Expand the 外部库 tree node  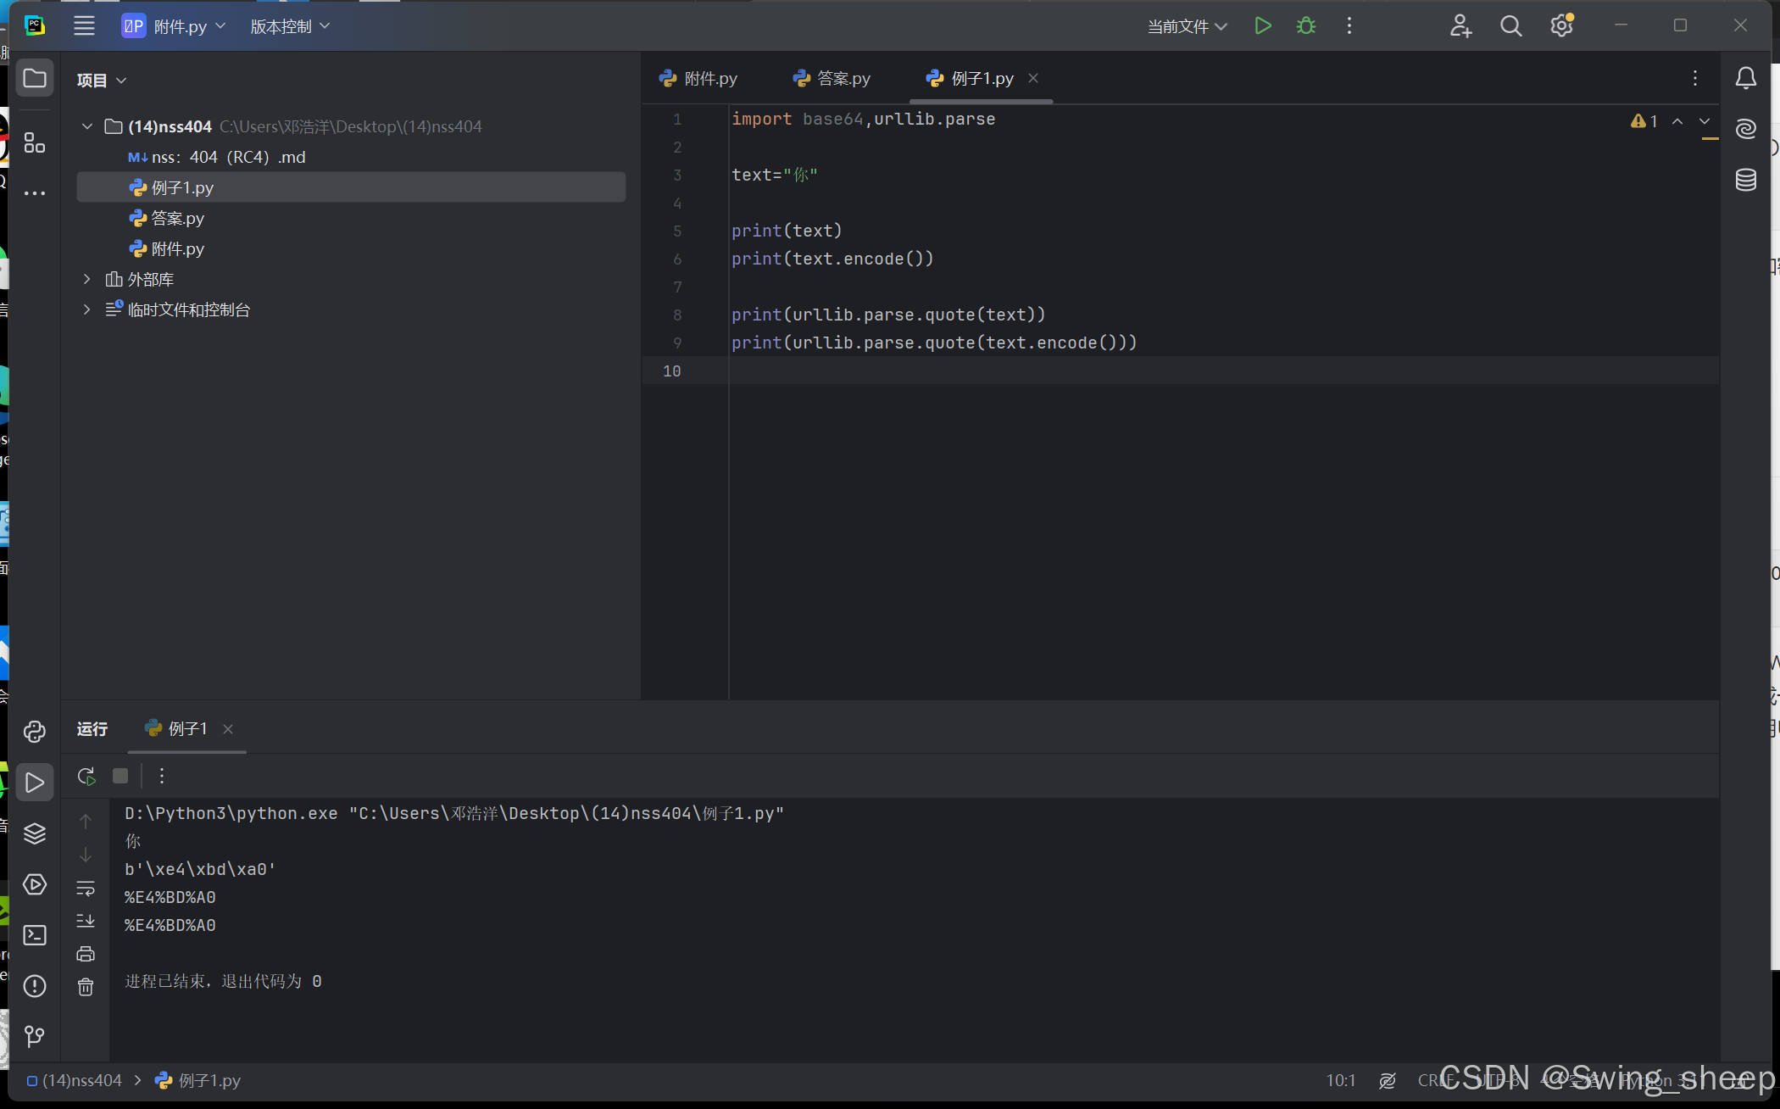tap(86, 279)
